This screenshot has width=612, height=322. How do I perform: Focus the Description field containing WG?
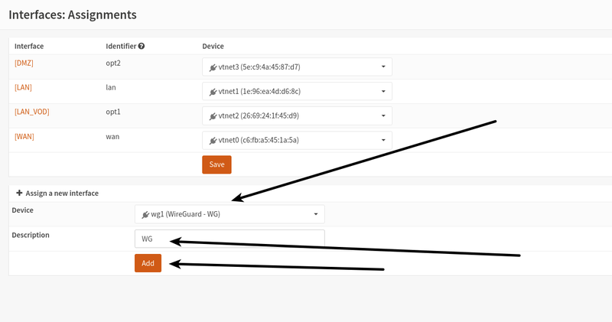point(229,239)
